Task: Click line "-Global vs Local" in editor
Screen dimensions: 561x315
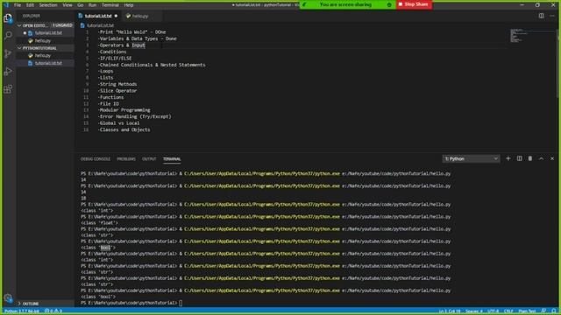Action: pyautogui.click(x=119, y=123)
